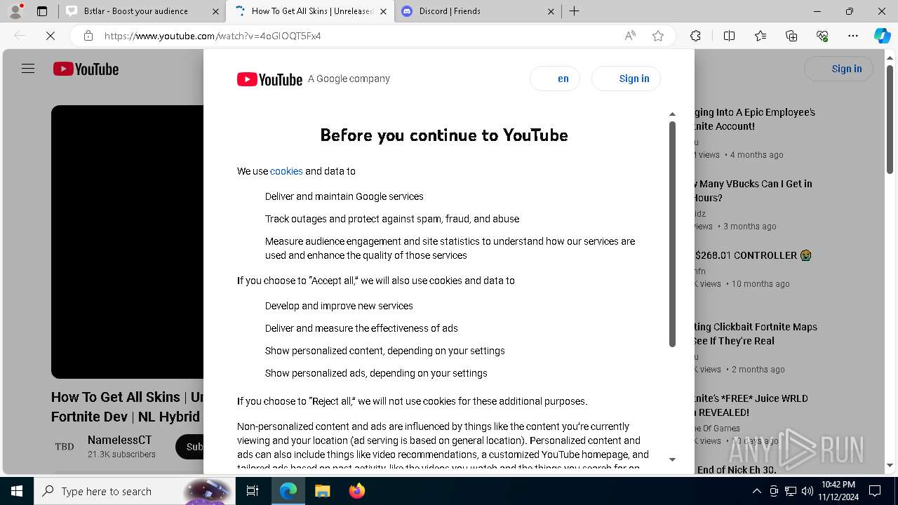The width and height of the screenshot is (898, 505).
Task: Open Browser essentials heart icon
Action: 822,36
